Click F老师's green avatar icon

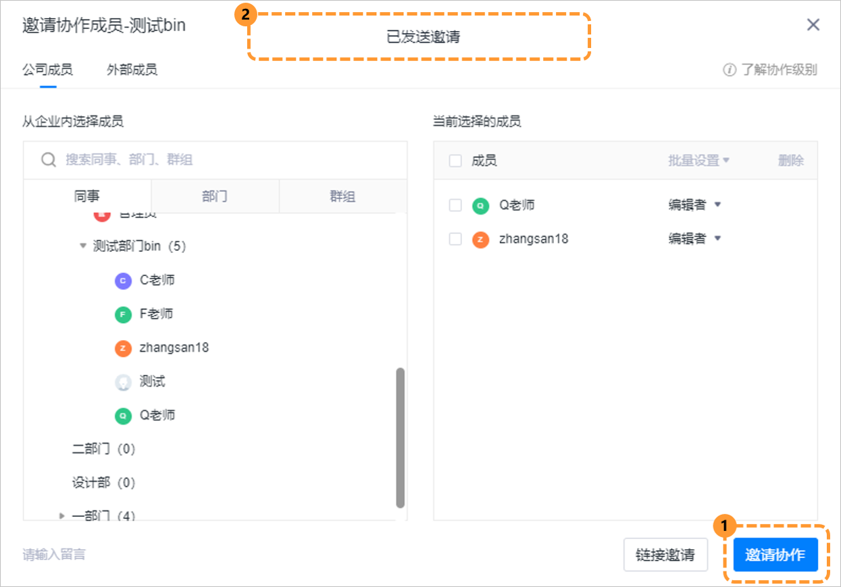(124, 314)
